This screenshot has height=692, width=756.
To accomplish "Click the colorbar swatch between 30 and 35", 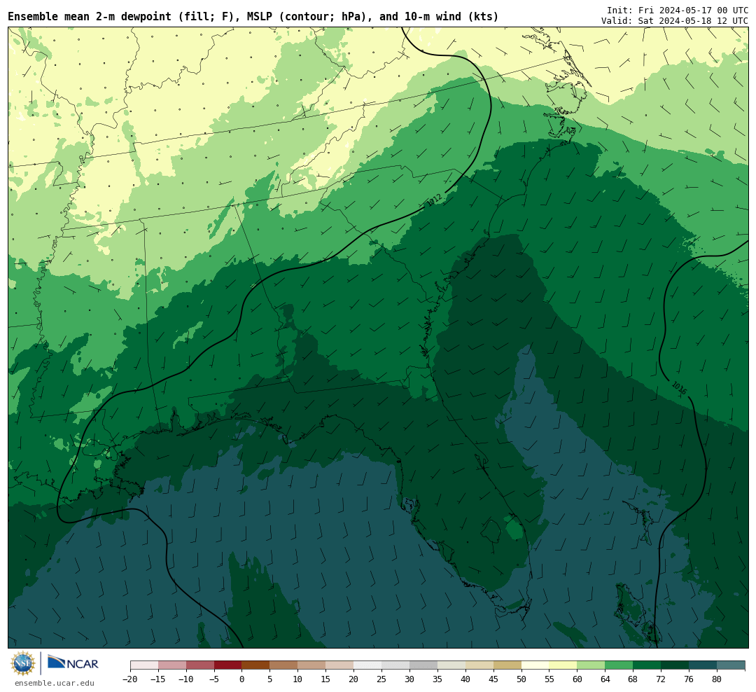I will tap(423, 665).
